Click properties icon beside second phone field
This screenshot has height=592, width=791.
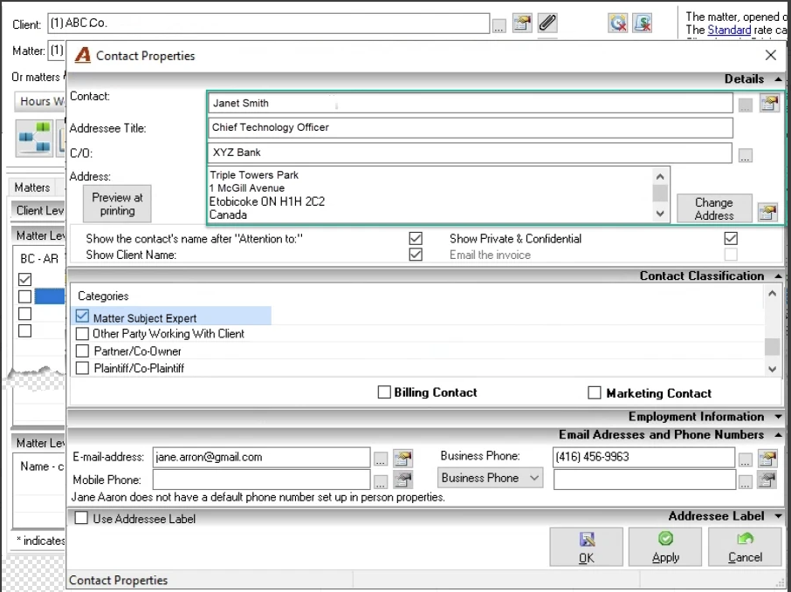pos(767,480)
